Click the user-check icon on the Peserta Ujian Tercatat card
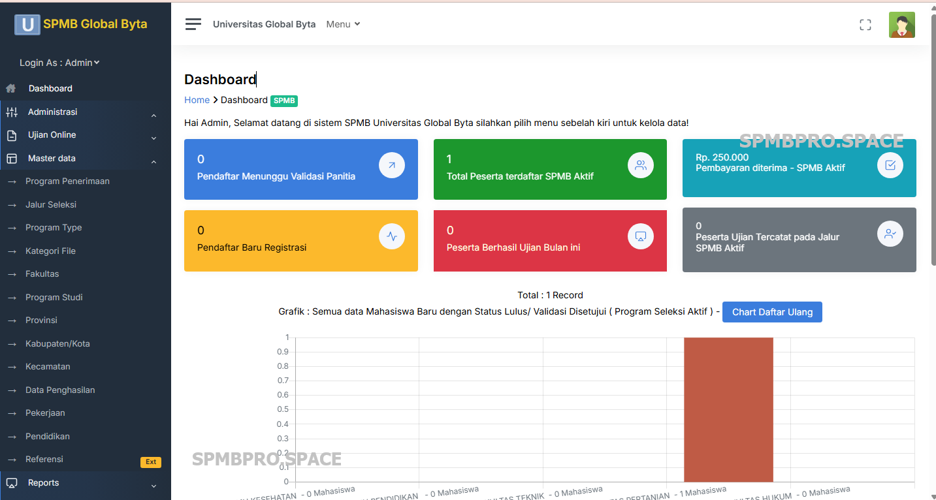The height and width of the screenshot is (500, 936). tap(890, 234)
